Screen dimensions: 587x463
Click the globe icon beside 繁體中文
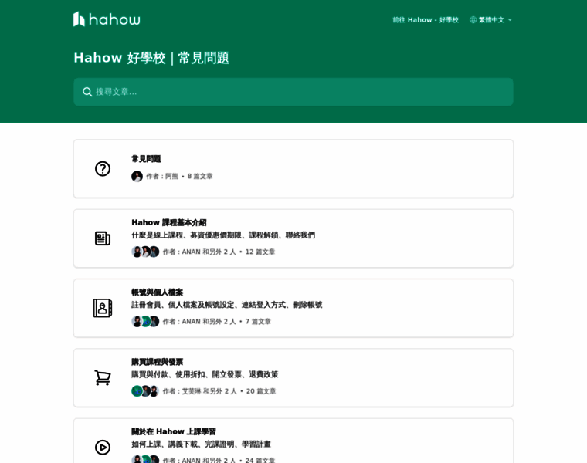(473, 20)
